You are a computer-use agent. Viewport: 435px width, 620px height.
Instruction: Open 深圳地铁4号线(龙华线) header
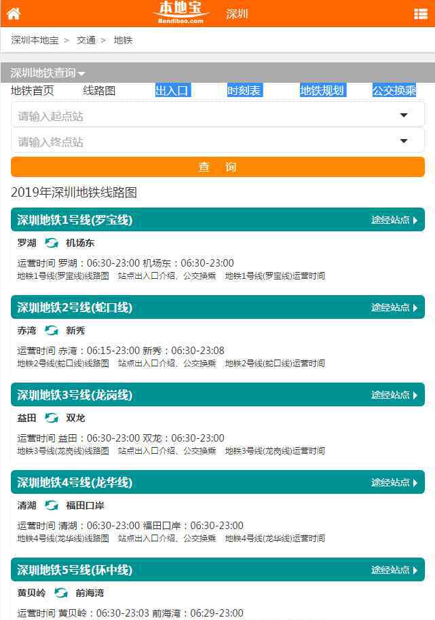coord(217,482)
